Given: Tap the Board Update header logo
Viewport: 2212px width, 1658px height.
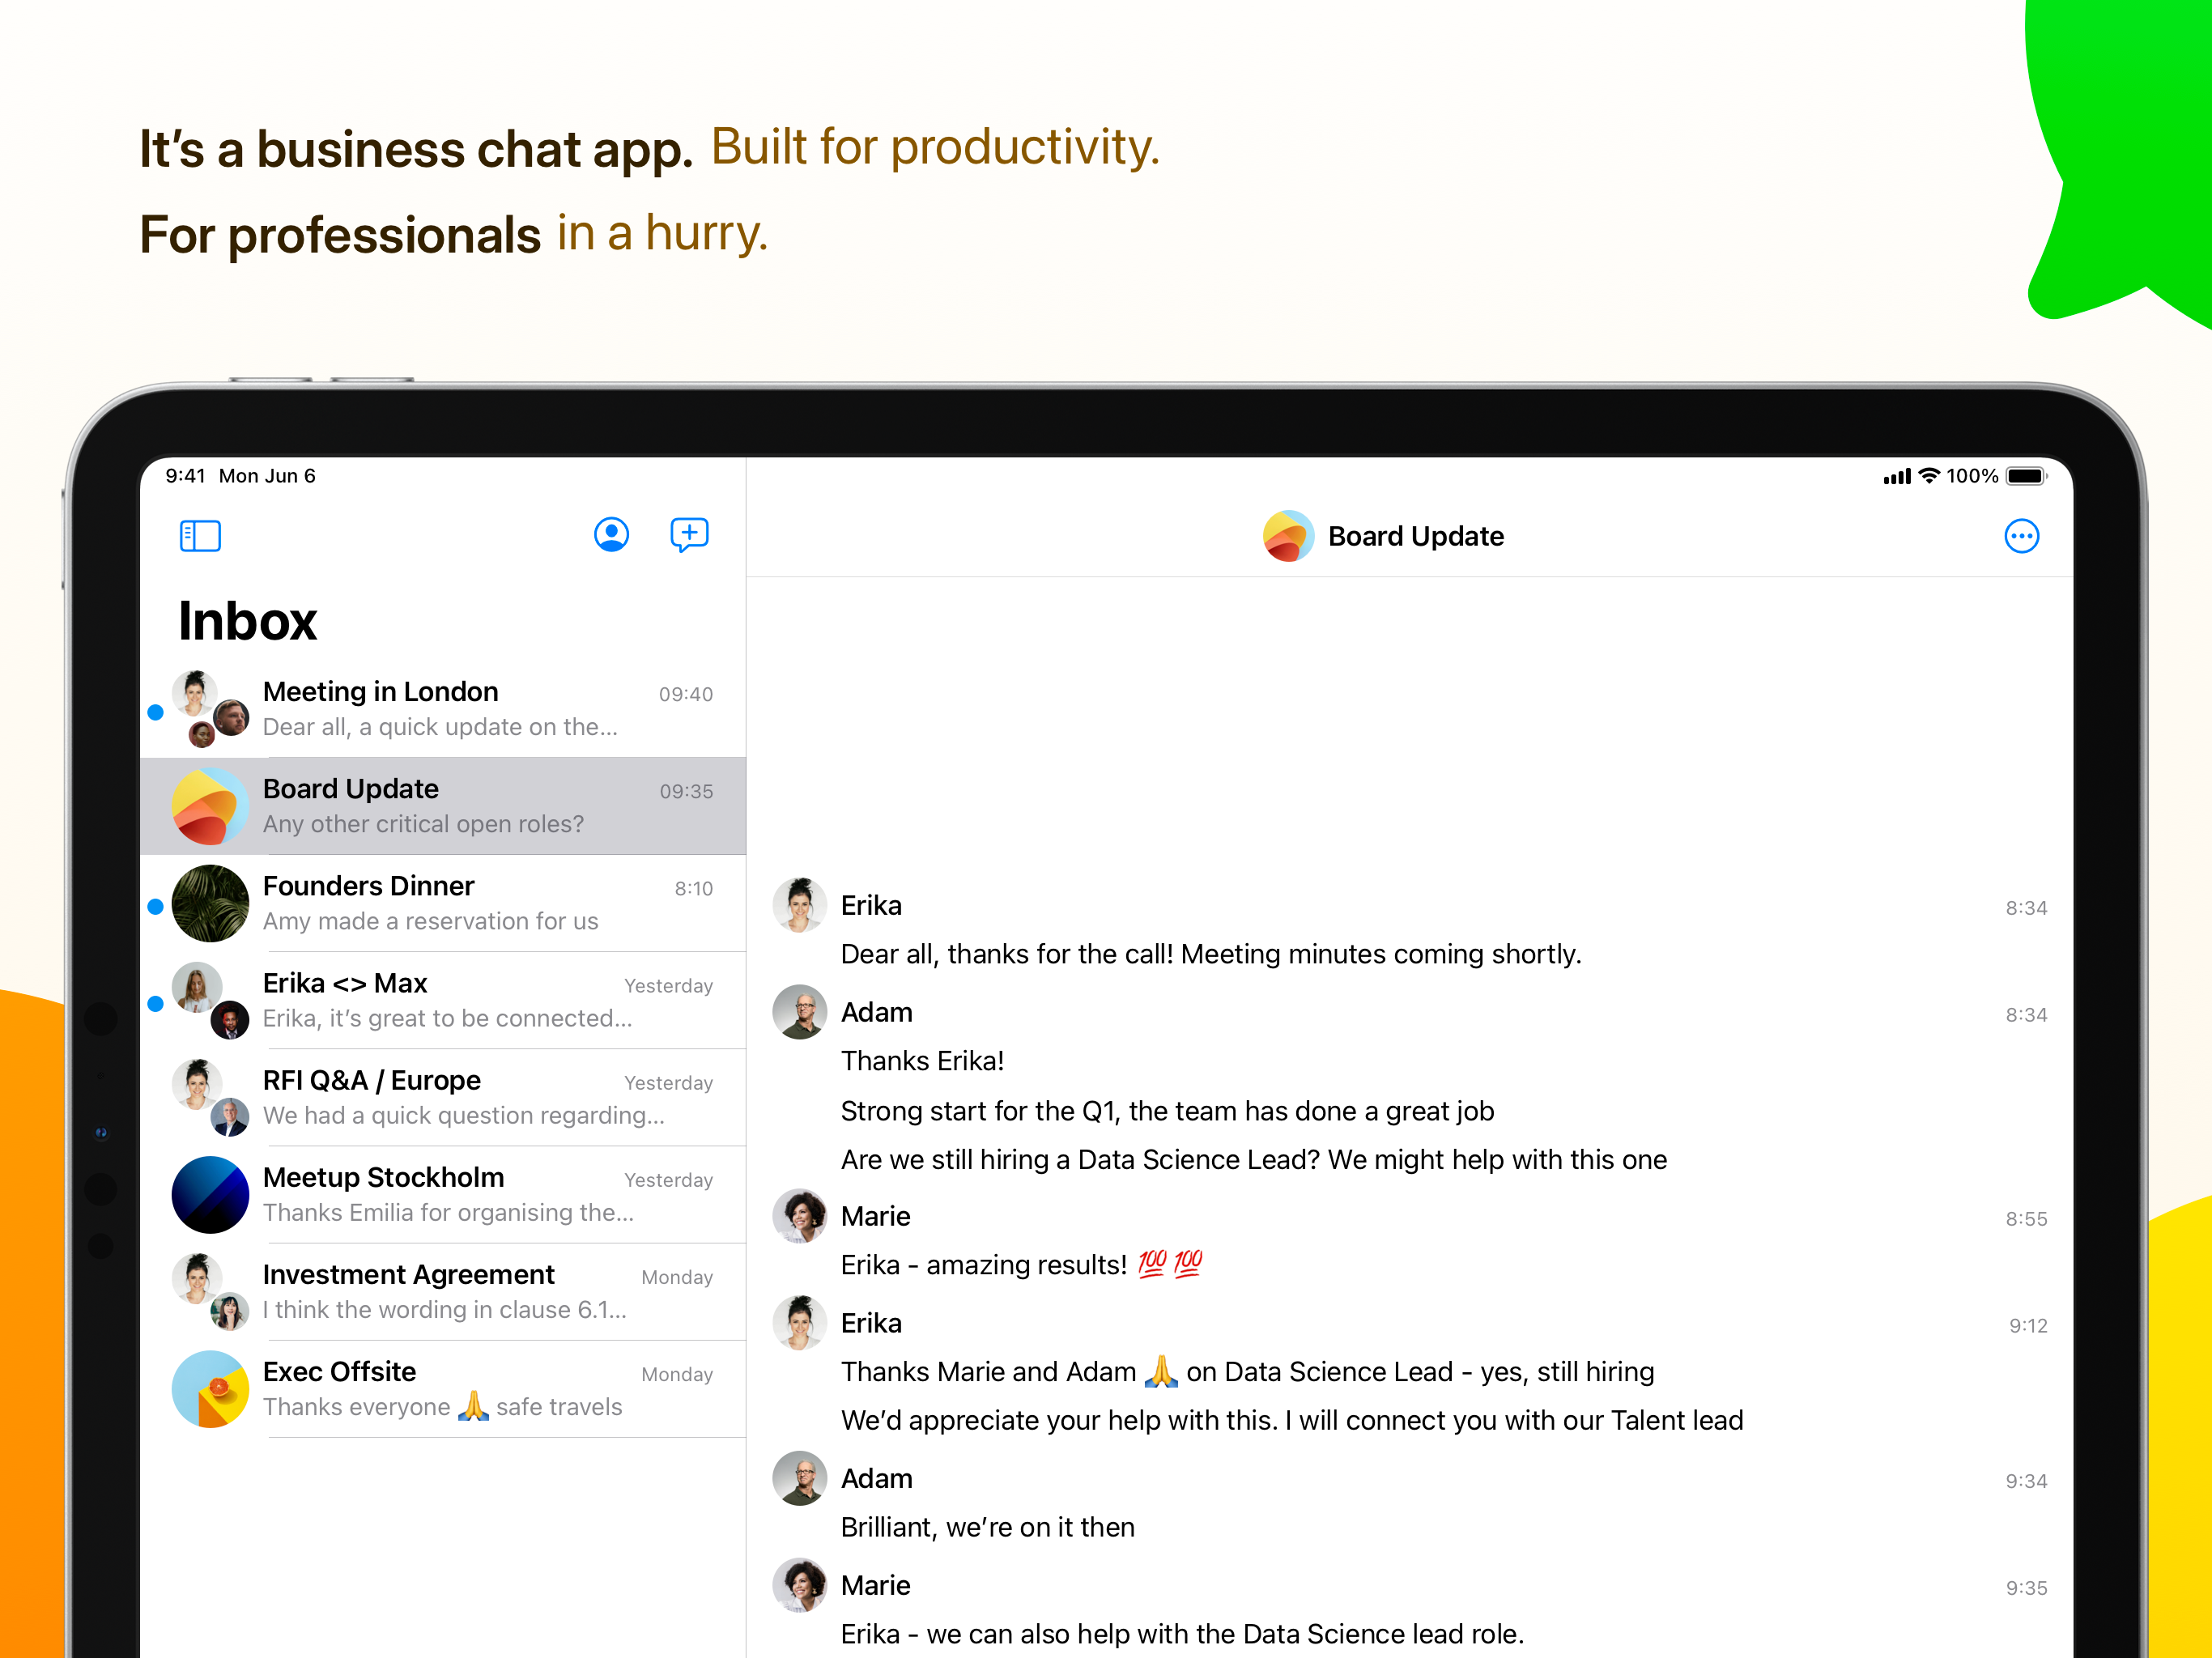Looking at the screenshot, I should 1288,536.
